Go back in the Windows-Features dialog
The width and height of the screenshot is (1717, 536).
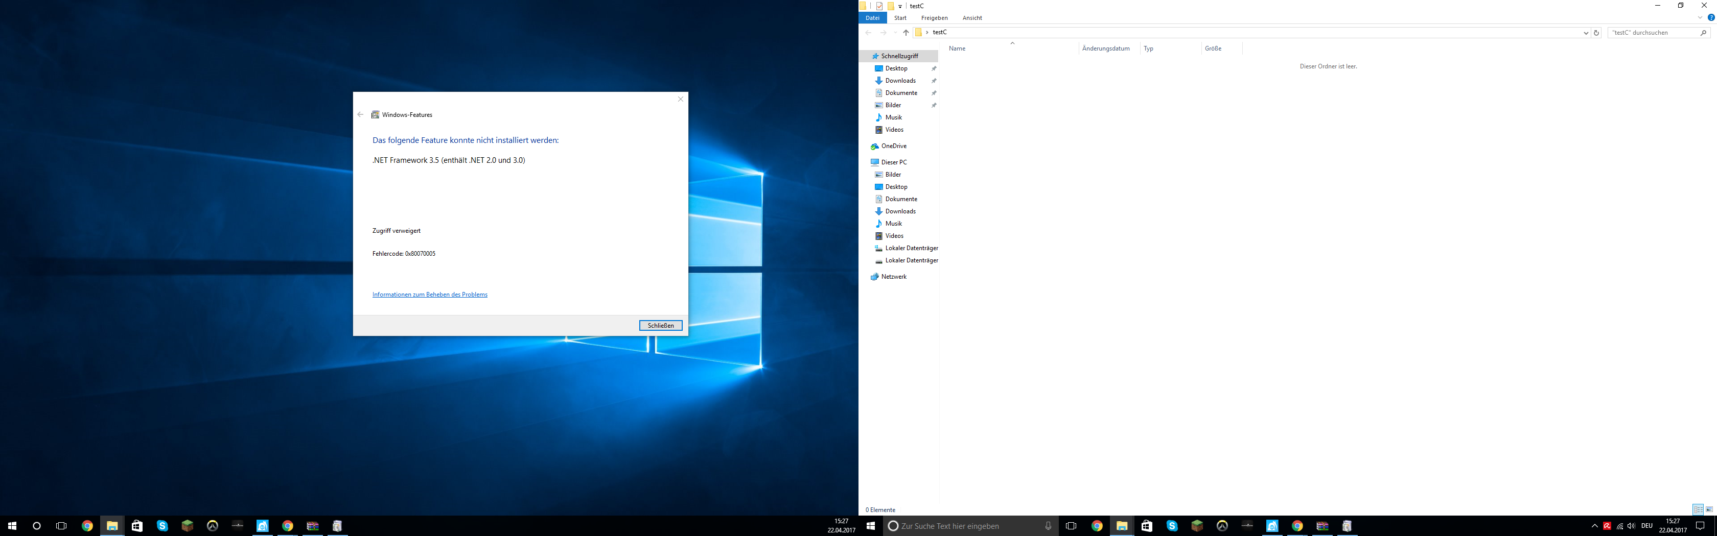click(x=361, y=114)
